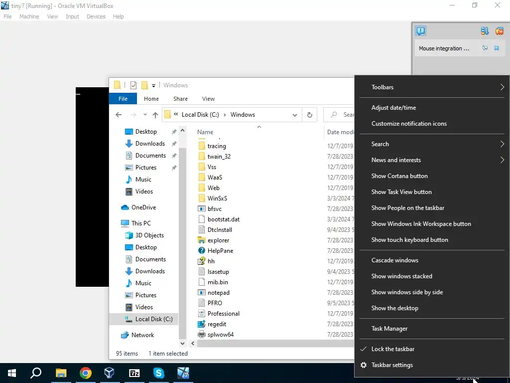This screenshot has height=383, width=510.
Task: Select the explorer file
Action: [218, 240]
